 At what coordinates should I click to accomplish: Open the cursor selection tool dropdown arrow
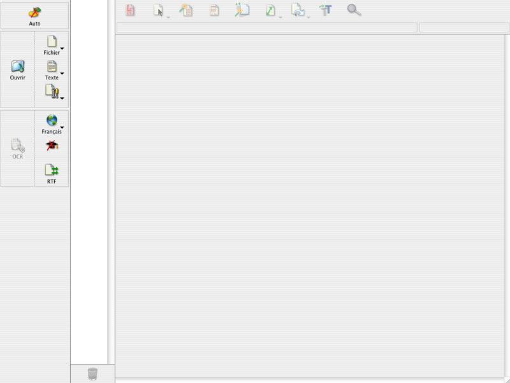pos(168,17)
